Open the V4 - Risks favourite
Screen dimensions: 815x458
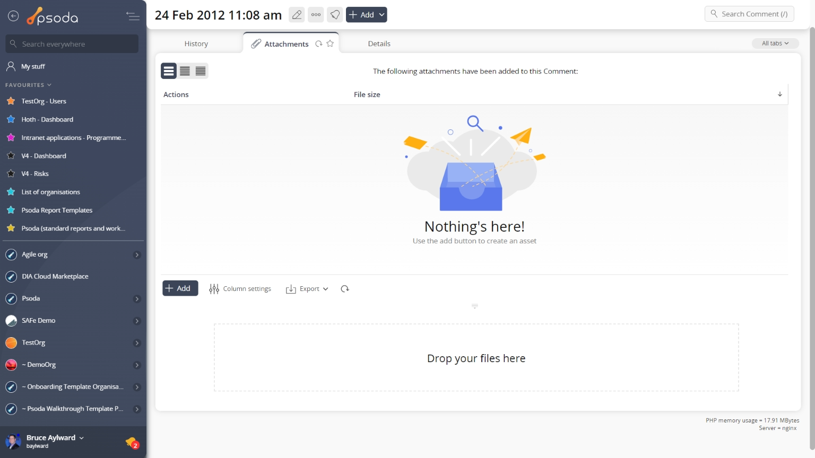(35, 174)
